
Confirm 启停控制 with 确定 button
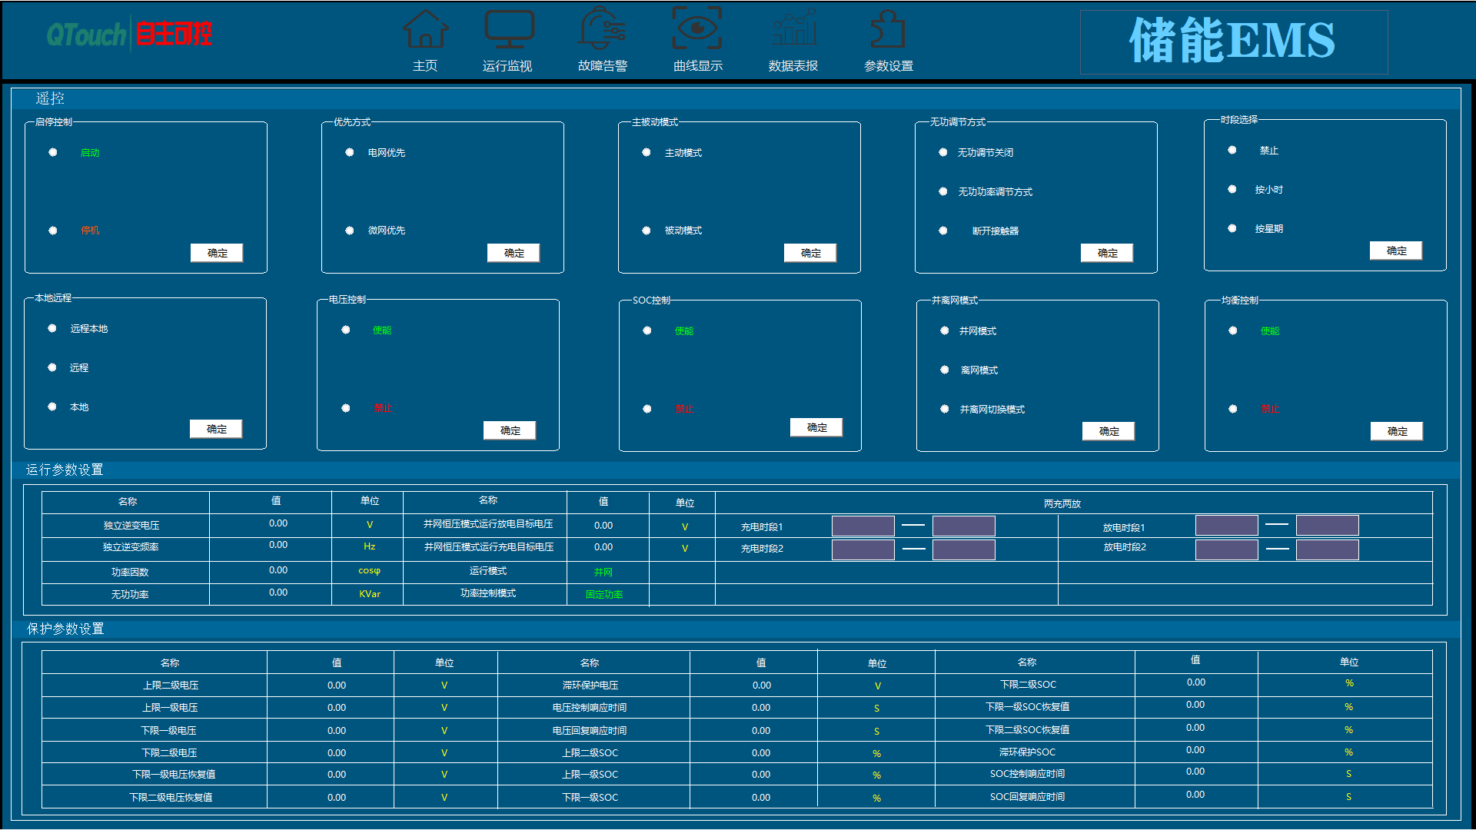(x=217, y=253)
